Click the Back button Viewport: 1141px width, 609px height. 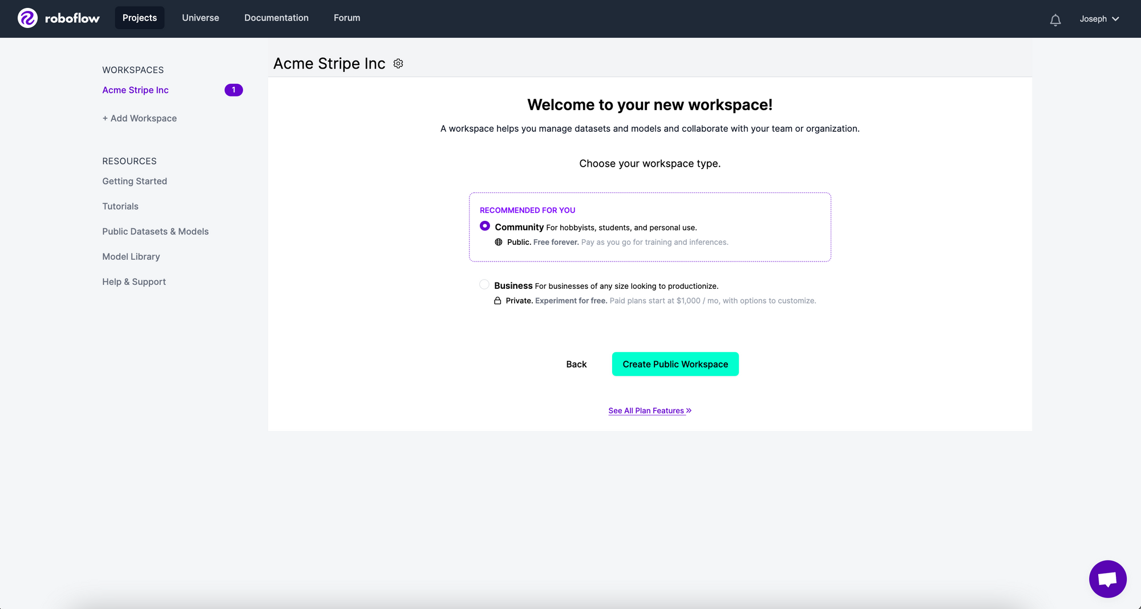576,364
